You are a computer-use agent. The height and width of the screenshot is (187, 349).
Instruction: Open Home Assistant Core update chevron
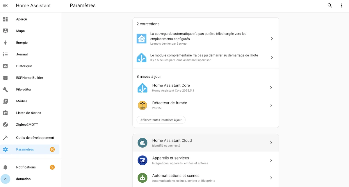coord(271,88)
